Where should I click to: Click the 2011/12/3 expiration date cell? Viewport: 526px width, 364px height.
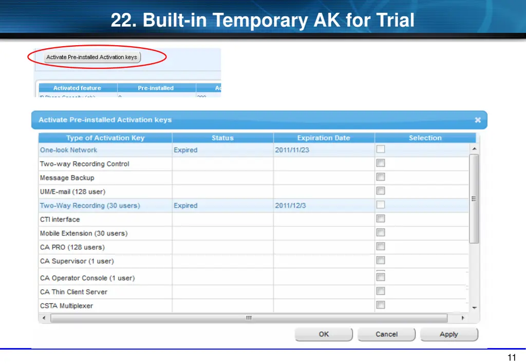pos(291,206)
